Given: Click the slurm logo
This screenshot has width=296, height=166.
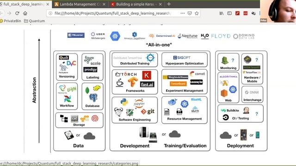Looking at the screenshot, I should [195, 109].
